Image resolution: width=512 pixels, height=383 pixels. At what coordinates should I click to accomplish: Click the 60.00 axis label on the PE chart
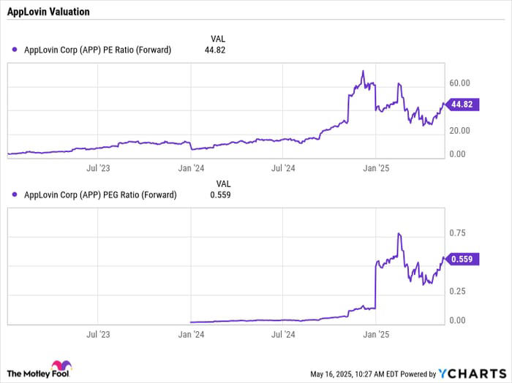pyautogui.click(x=459, y=83)
